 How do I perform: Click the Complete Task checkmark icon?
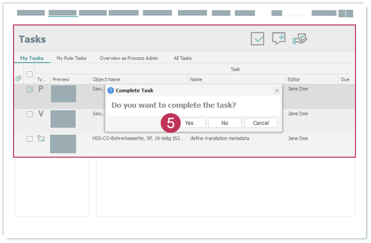tap(257, 39)
